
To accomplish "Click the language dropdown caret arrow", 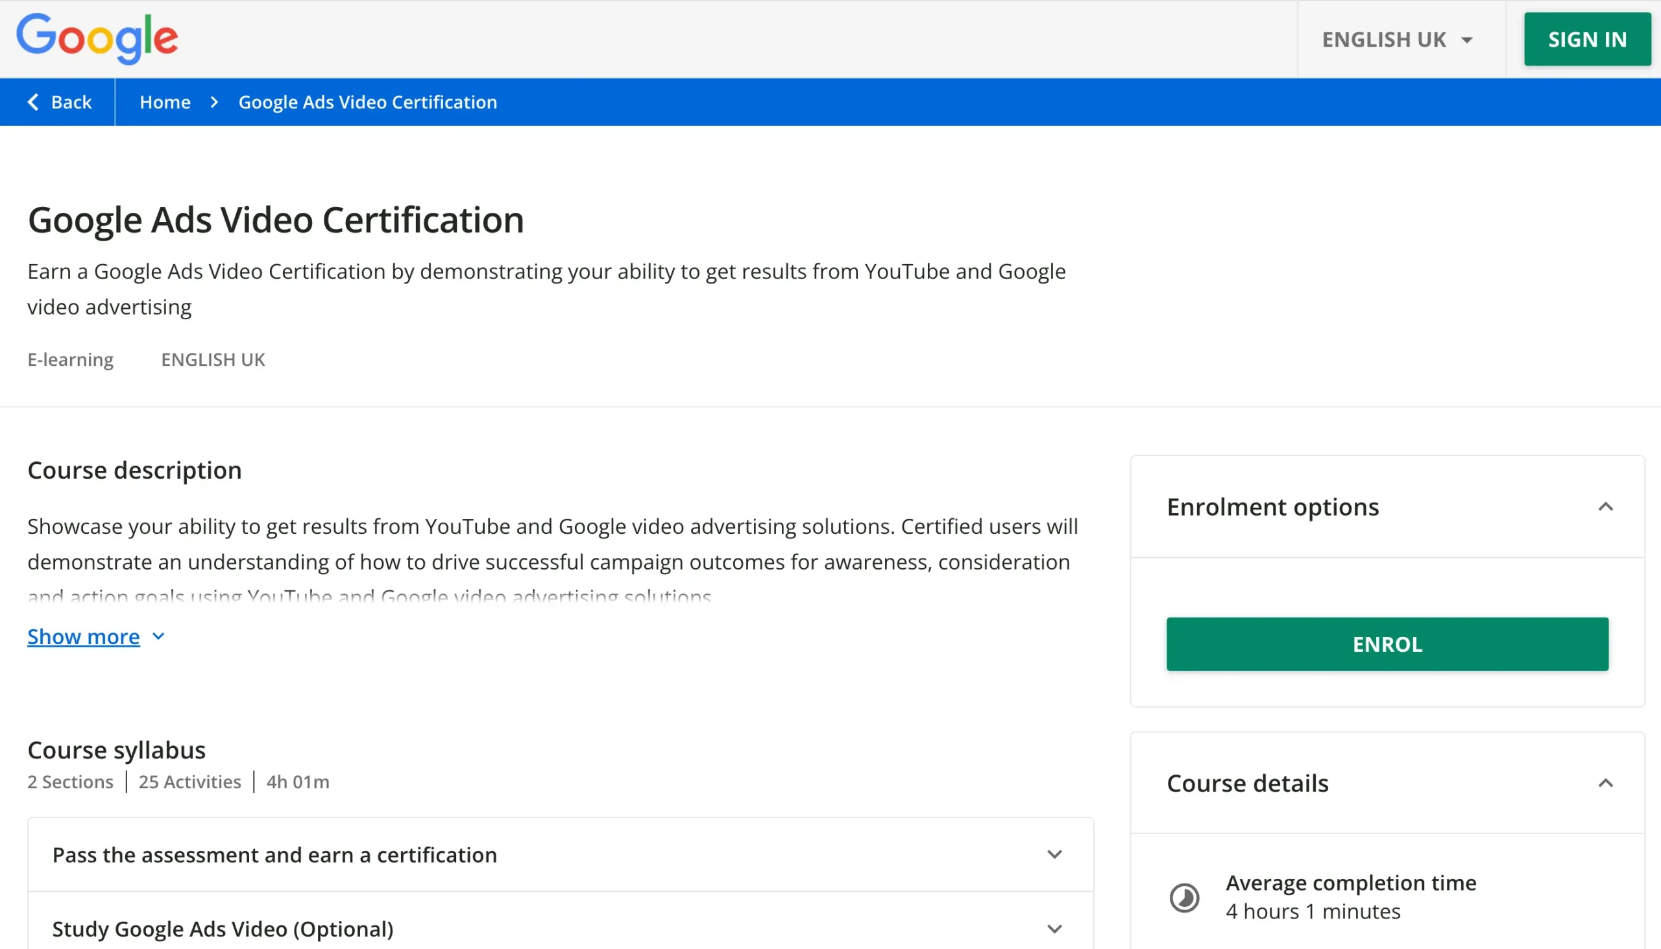I will 1467,40.
